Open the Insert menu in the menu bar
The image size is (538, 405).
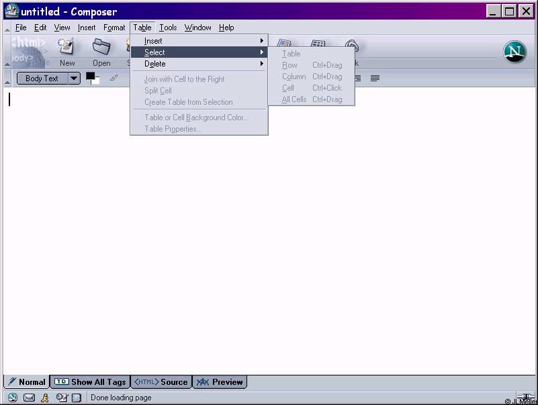[x=87, y=28]
